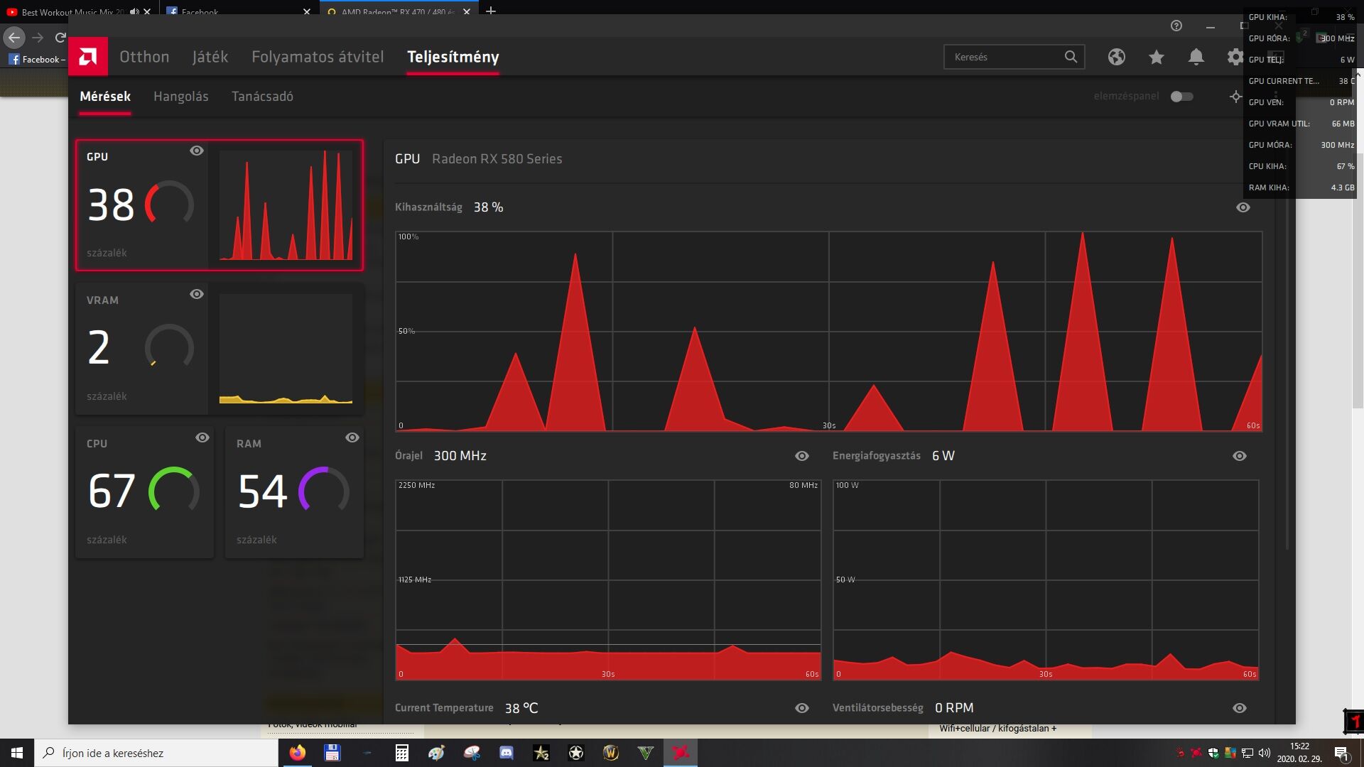Image resolution: width=1364 pixels, height=767 pixels.
Task: Toggle the elemzéspanel switch
Action: 1182,97
